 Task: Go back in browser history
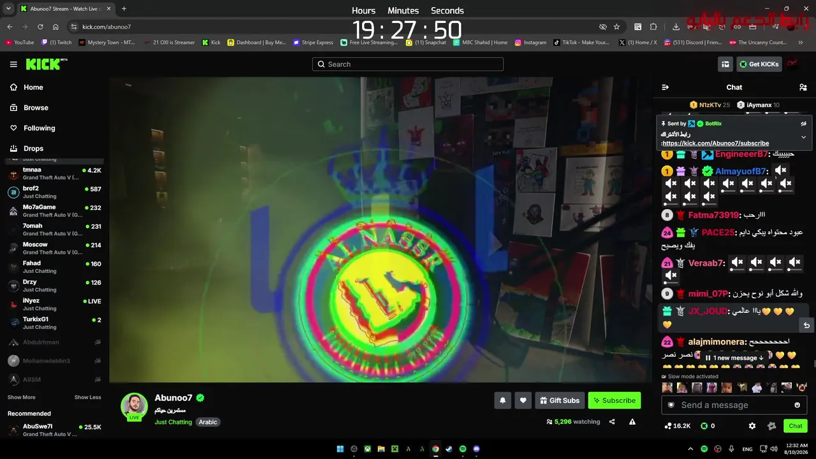click(x=10, y=27)
